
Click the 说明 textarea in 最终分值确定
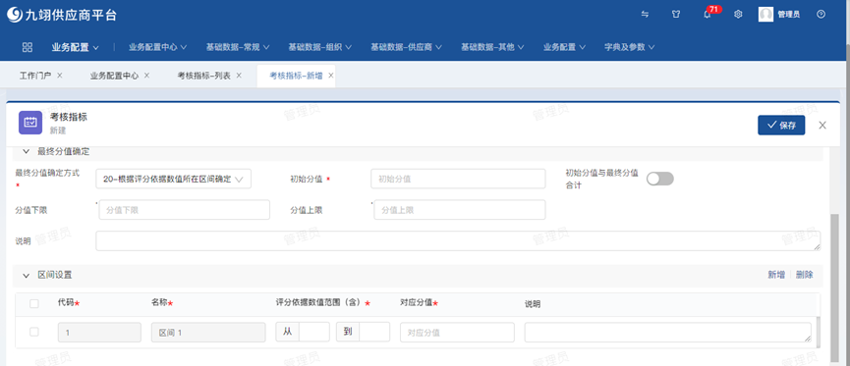pos(458,241)
